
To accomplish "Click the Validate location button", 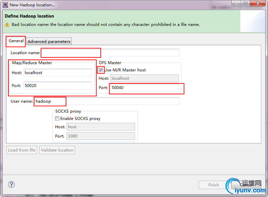I will click(x=57, y=150).
